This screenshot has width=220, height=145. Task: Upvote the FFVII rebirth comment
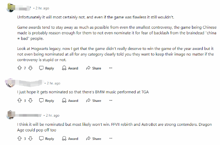(20, 139)
